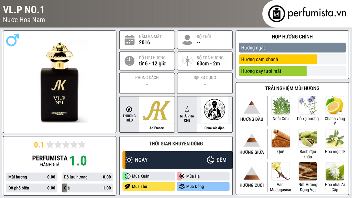Viewport: 352px width, 198px height.
Task: Click the calendar icon beside Năm ra mắt
Action: click(130, 40)
